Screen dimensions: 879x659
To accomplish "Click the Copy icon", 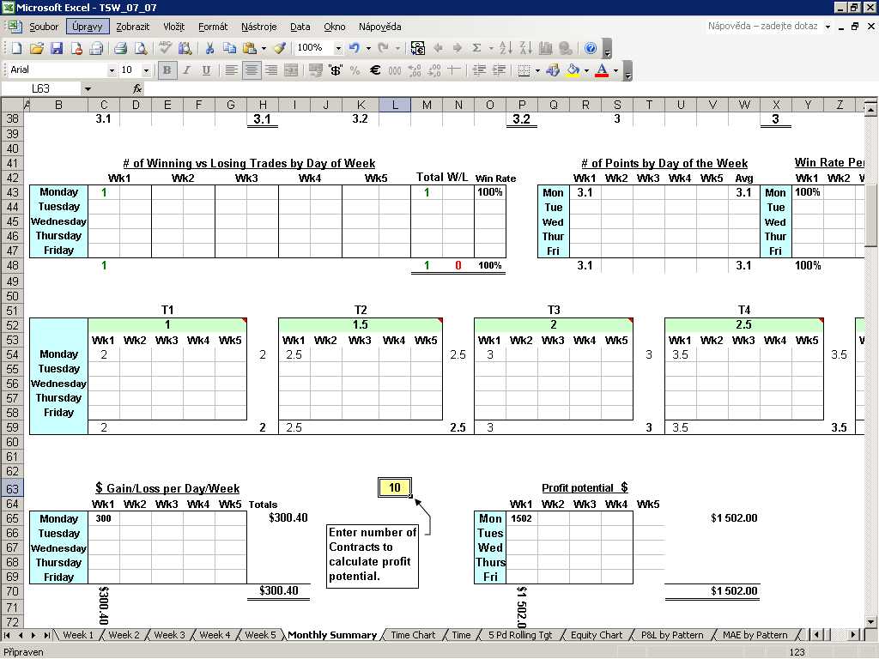I will (229, 48).
